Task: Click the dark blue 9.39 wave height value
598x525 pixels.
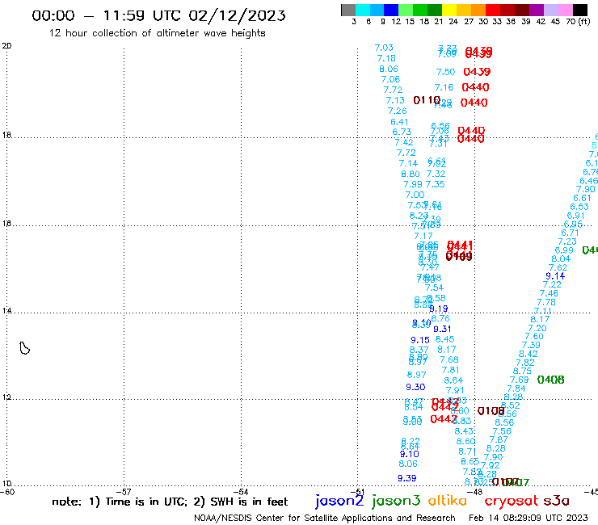Action: pos(407,478)
